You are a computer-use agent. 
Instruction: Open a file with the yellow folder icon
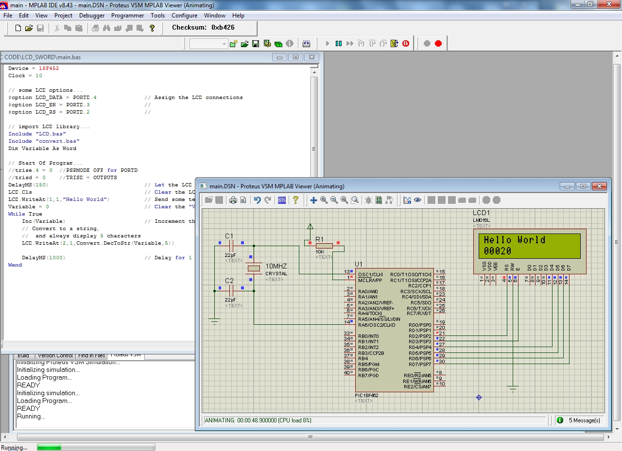pyautogui.click(x=29, y=28)
